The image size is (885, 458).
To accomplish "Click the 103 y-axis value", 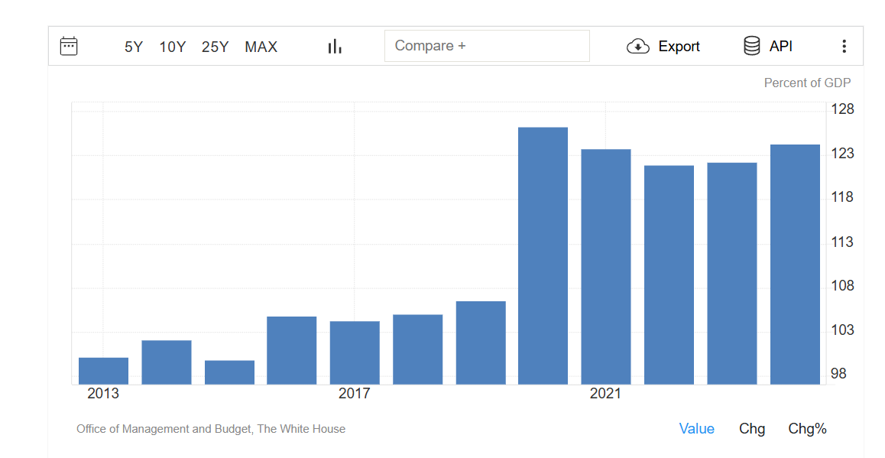I will (x=843, y=330).
